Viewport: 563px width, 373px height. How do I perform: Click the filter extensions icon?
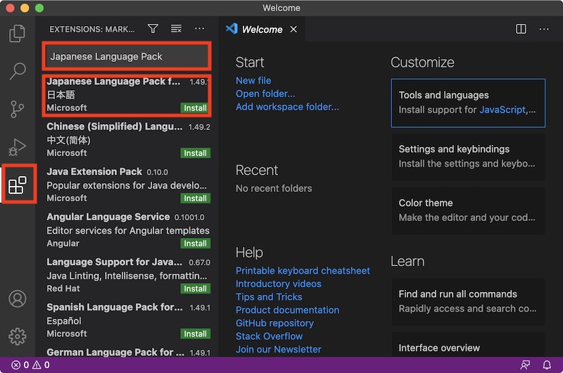(x=153, y=29)
